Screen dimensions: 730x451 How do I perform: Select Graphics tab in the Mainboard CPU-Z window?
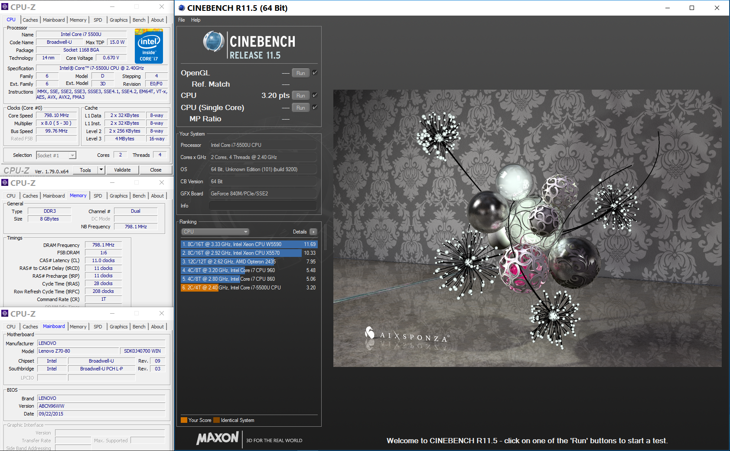[x=118, y=327]
